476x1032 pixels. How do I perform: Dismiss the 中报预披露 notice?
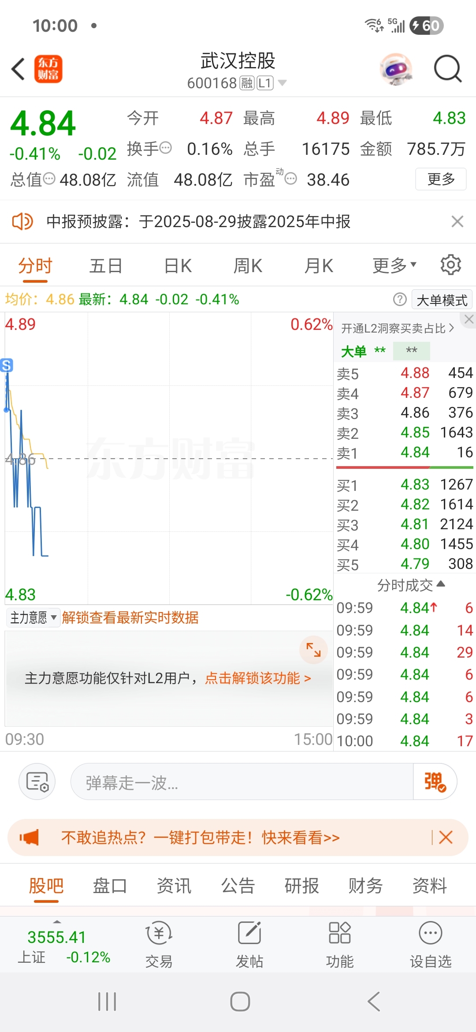click(x=457, y=221)
